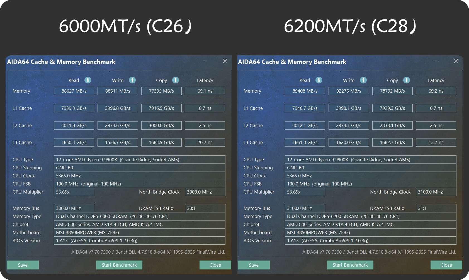
Task: Click the CPU Multiplier 53.65x field in the DDR5-6000 window
Action: click(74, 192)
